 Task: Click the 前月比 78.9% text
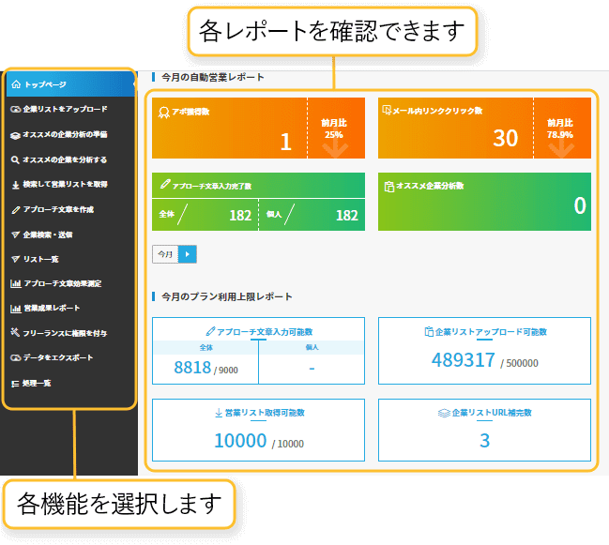[x=560, y=129]
